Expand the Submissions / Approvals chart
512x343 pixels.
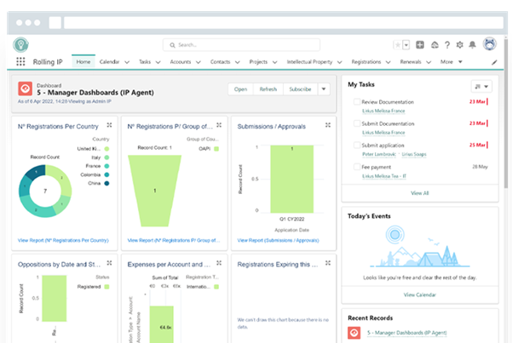click(x=328, y=125)
